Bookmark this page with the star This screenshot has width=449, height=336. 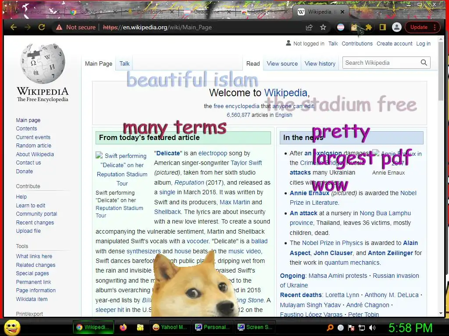tap(323, 28)
